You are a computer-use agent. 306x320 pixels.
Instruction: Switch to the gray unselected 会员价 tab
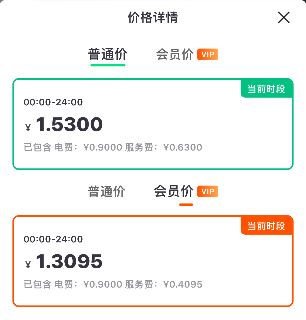[x=175, y=55]
